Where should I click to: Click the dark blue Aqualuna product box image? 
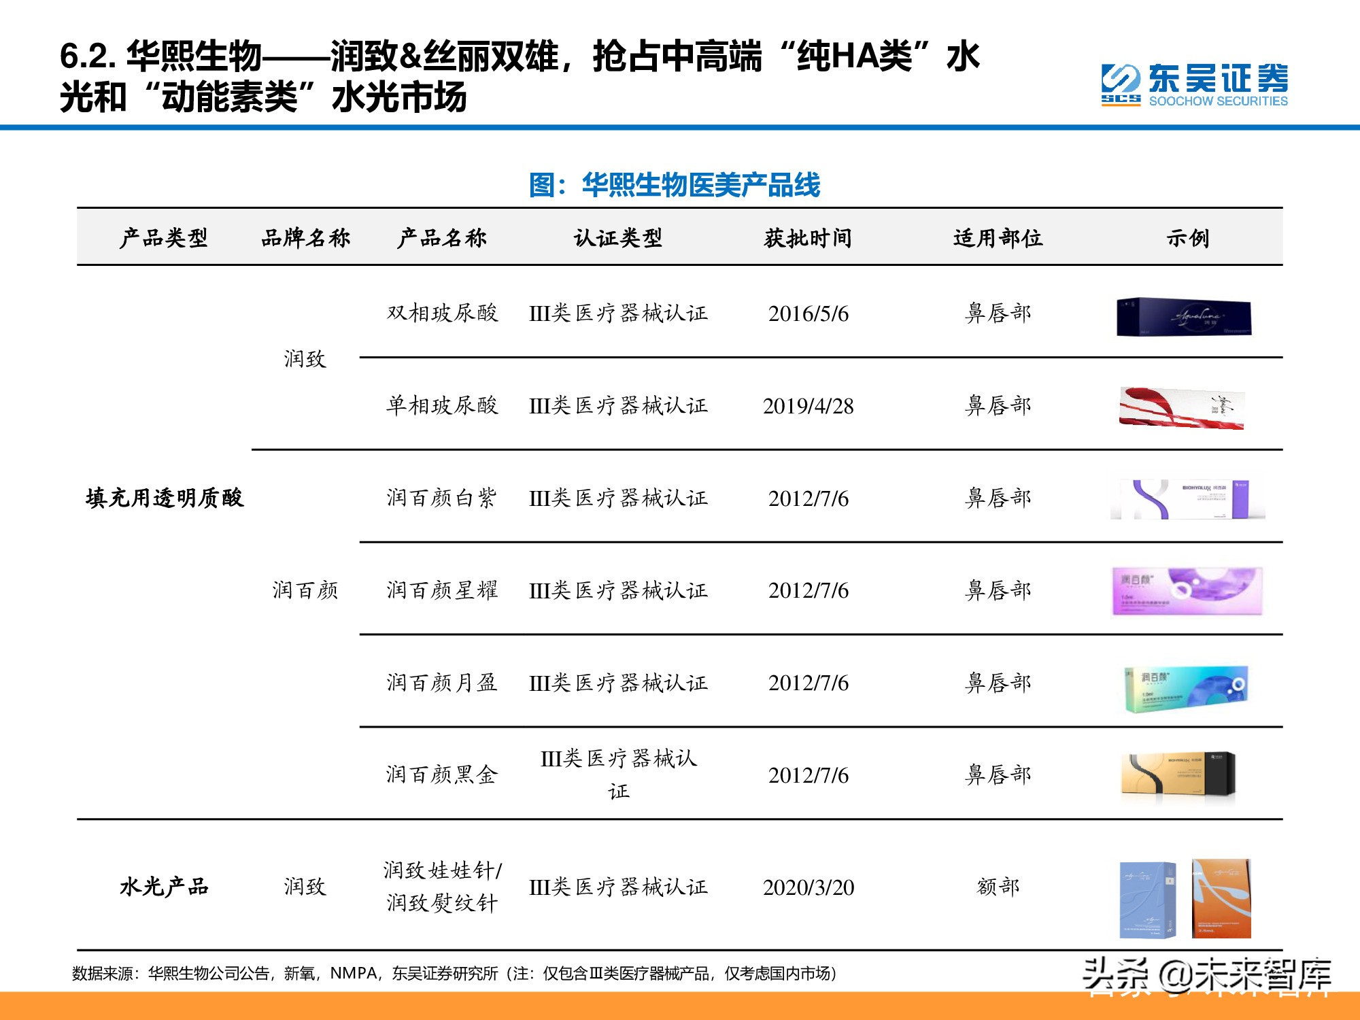point(1183,317)
